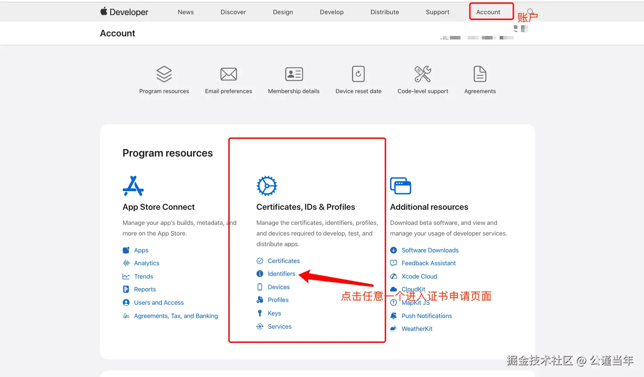Screen dimensions: 644x377
Task: Open the Distribute menu item
Action: click(385, 12)
